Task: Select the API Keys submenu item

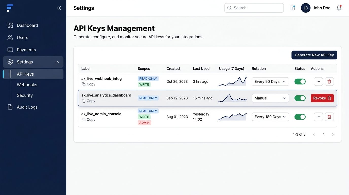Action: point(33,74)
